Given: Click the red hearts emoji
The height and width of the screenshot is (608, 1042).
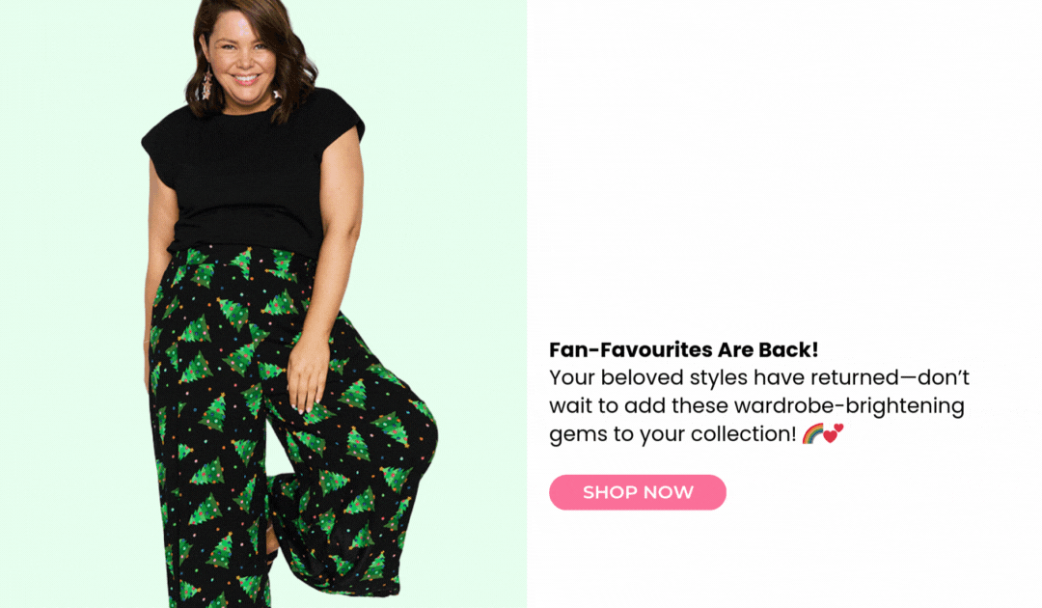Looking at the screenshot, I should point(834,433).
